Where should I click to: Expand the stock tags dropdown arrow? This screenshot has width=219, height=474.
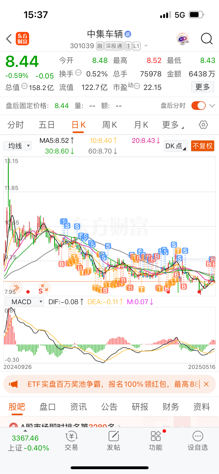(x=146, y=46)
